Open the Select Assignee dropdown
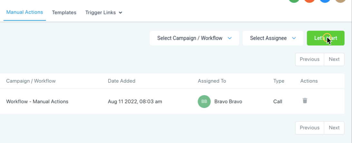Image resolution: width=352 pixels, height=143 pixels. coord(273,38)
